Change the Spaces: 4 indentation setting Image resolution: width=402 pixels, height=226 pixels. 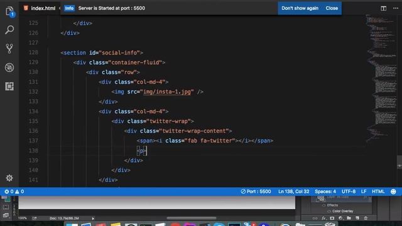325,191
